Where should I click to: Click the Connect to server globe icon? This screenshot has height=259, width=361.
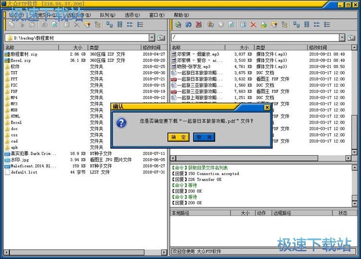(178, 25)
